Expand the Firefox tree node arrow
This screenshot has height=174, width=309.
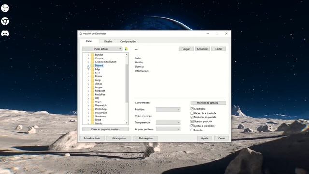pos(88,76)
